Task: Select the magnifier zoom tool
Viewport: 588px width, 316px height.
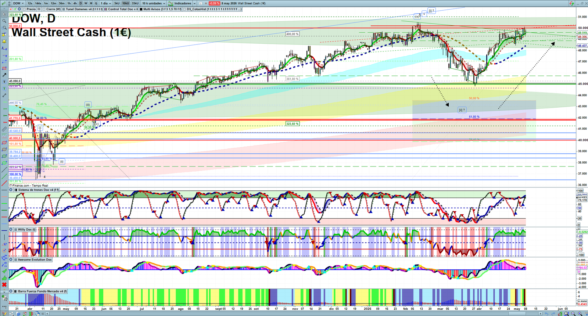Action: coord(4,21)
